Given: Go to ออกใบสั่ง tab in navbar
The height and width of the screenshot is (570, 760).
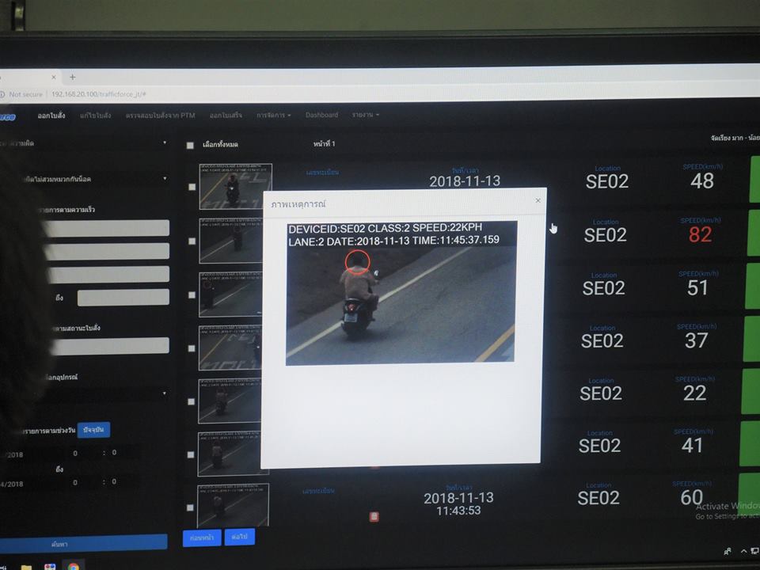Looking at the screenshot, I should (51, 116).
